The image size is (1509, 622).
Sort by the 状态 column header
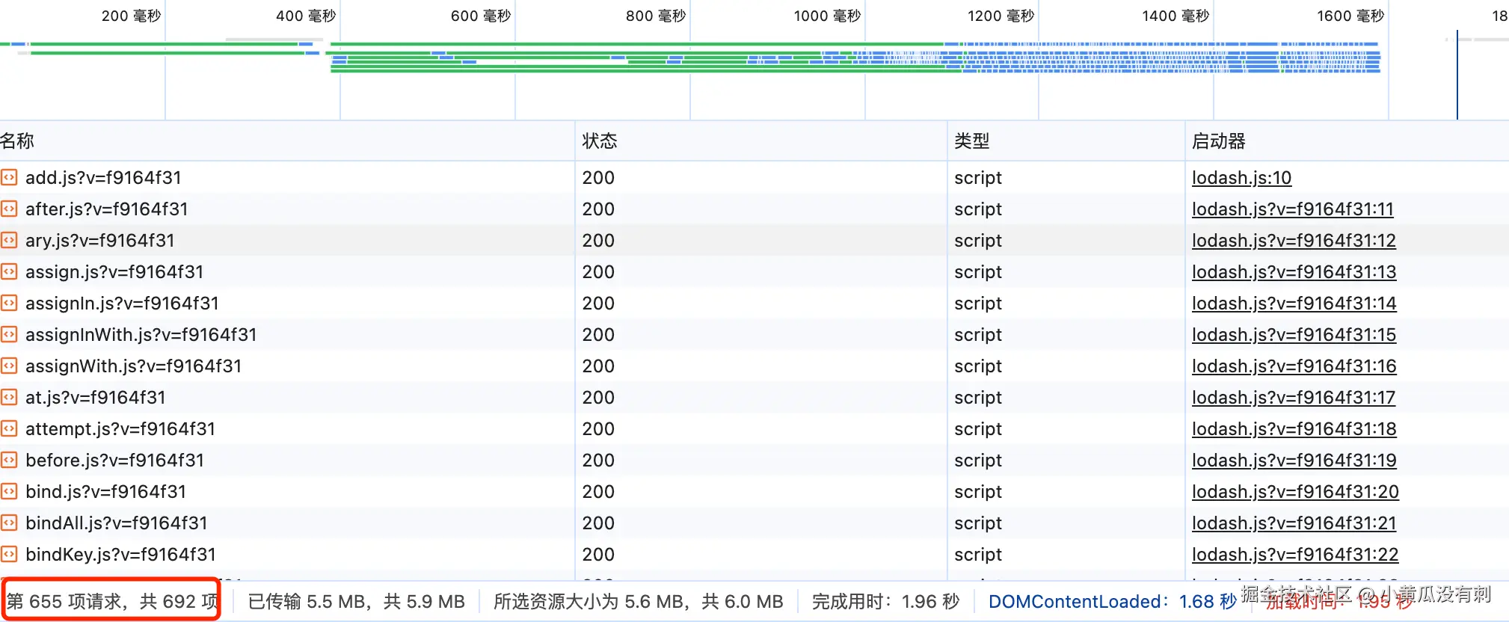pos(761,141)
